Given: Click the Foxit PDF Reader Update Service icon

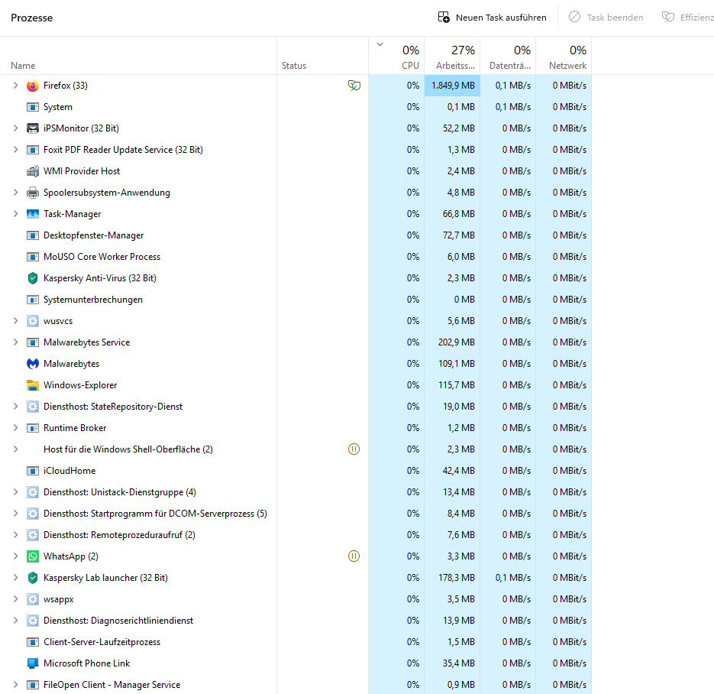Looking at the screenshot, I should click(x=33, y=150).
